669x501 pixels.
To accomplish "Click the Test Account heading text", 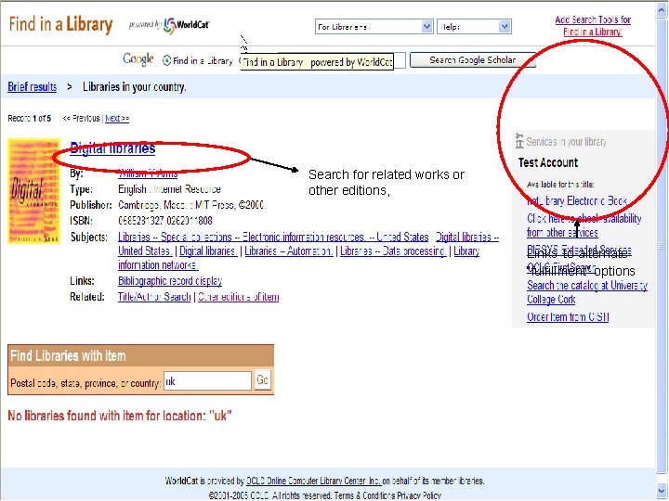I will pos(548,162).
